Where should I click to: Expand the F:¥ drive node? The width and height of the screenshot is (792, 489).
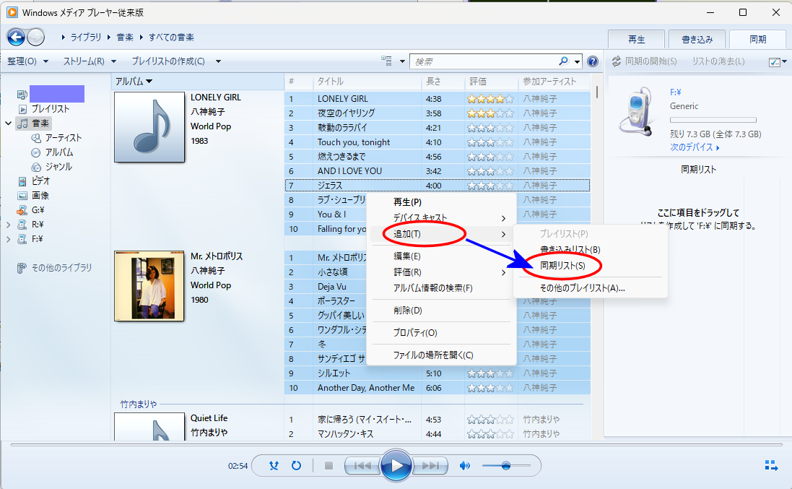(9, 239)
